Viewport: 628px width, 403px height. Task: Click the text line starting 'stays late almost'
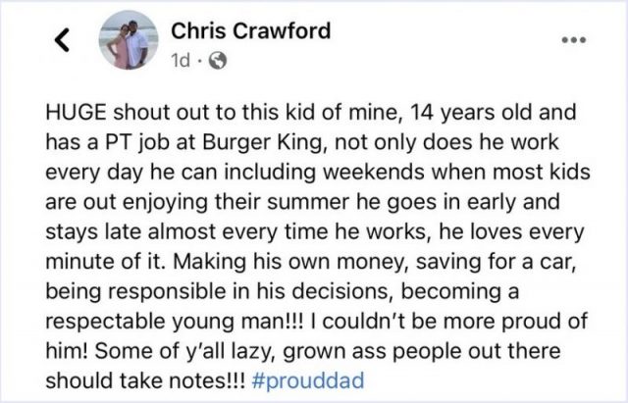click(x=315, y=231)
